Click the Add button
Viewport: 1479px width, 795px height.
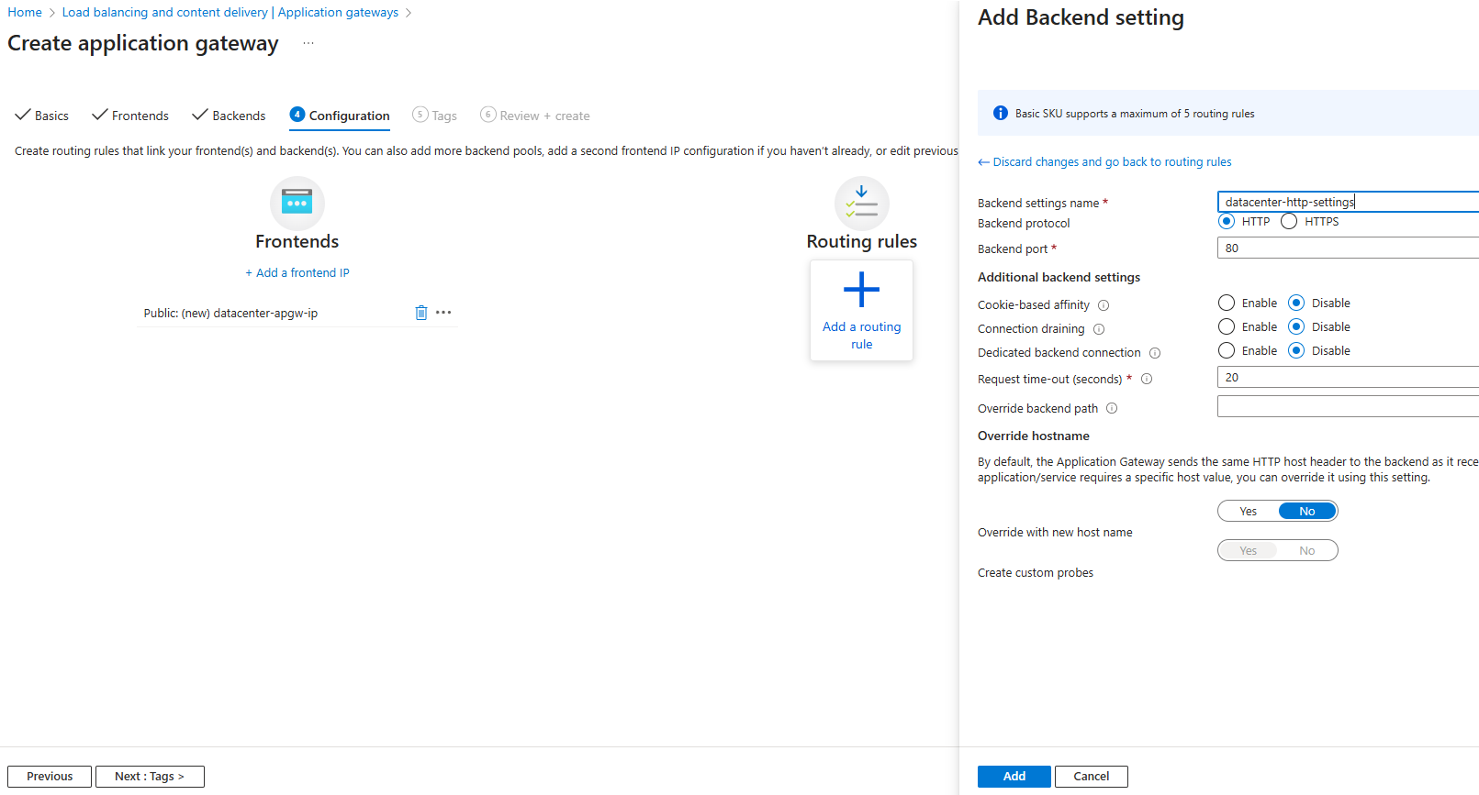click(x=1014, y=776)
